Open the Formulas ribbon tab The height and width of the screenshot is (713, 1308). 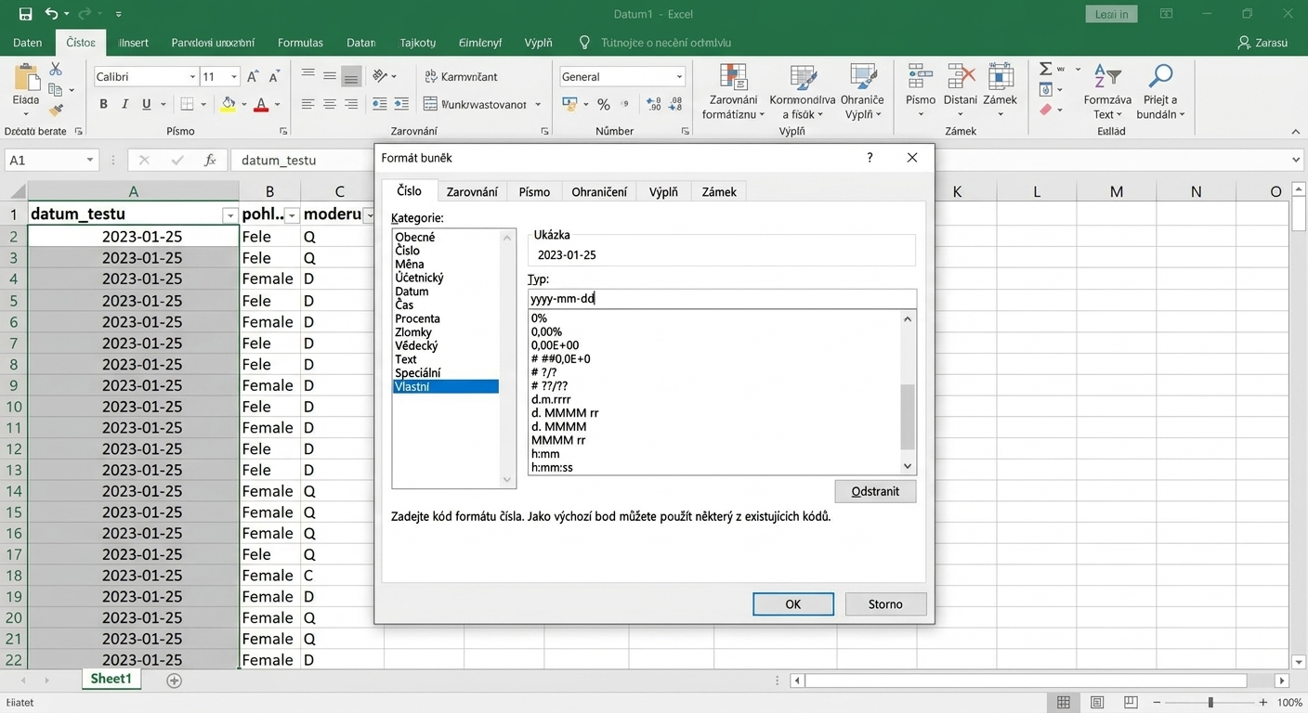(300, 43)
